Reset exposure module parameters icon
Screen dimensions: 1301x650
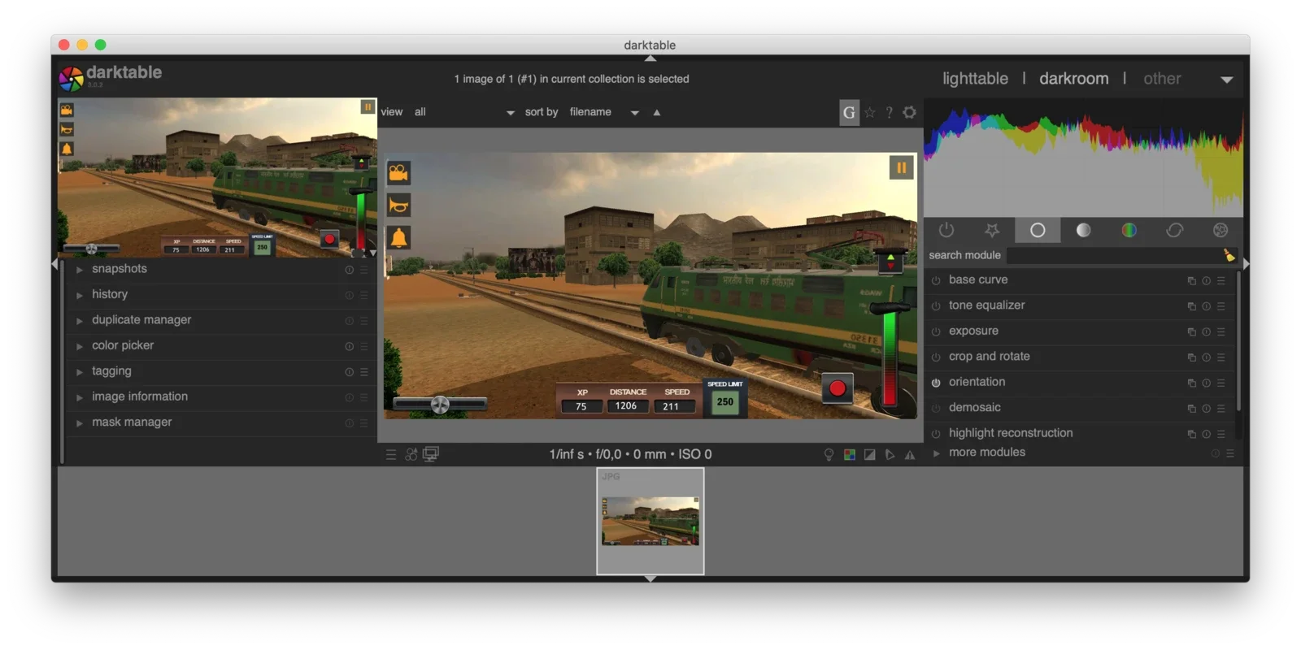[1207, 332]
